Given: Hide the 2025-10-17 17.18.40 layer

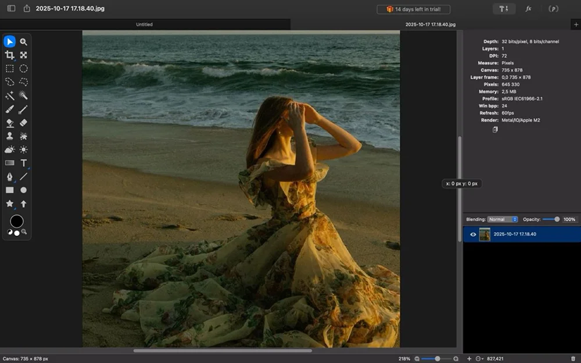Looking at the screenshot, I should pos(473,234).
